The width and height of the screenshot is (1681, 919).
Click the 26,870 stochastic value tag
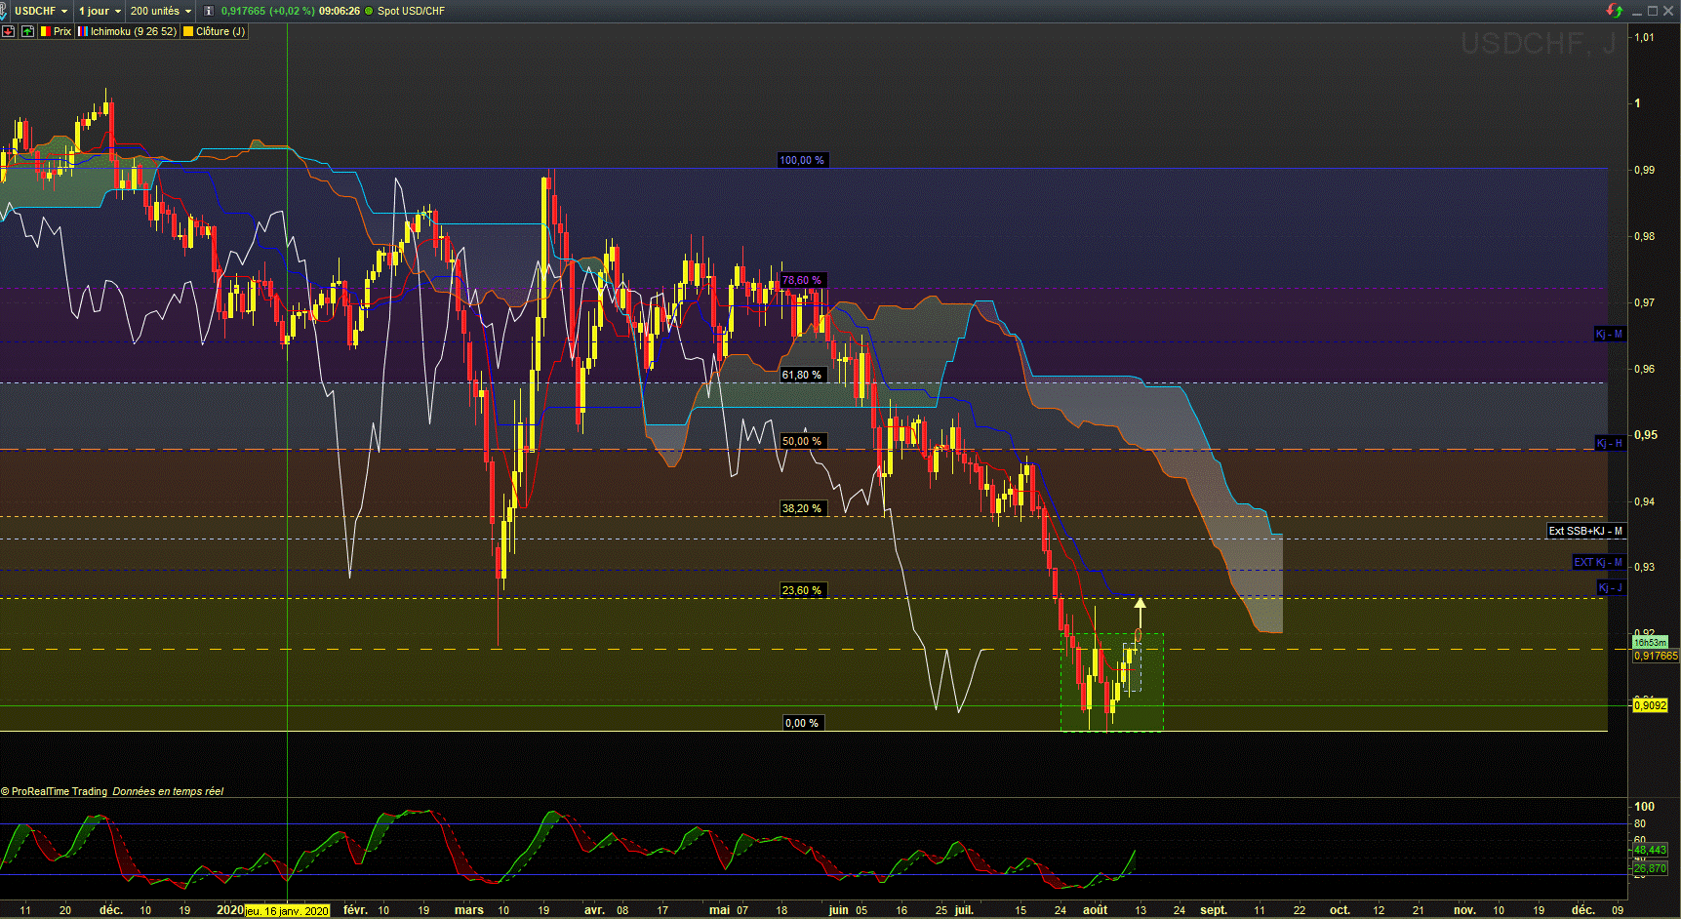tap(1650, 868)
